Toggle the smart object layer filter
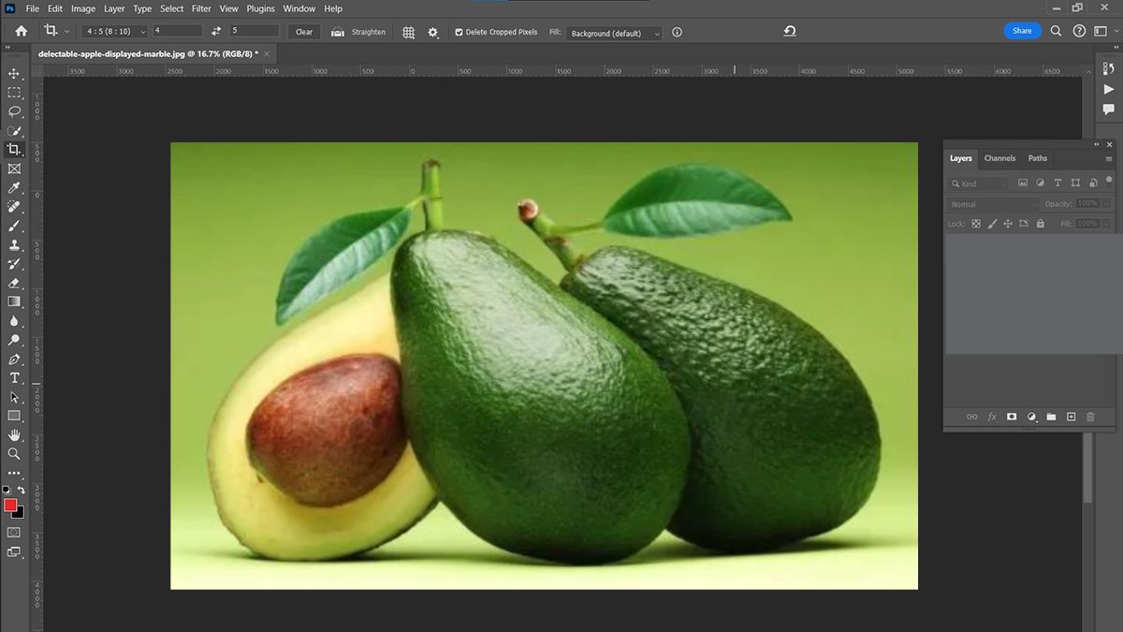This screenshot has height=632, width=1123. [1092, 184]
